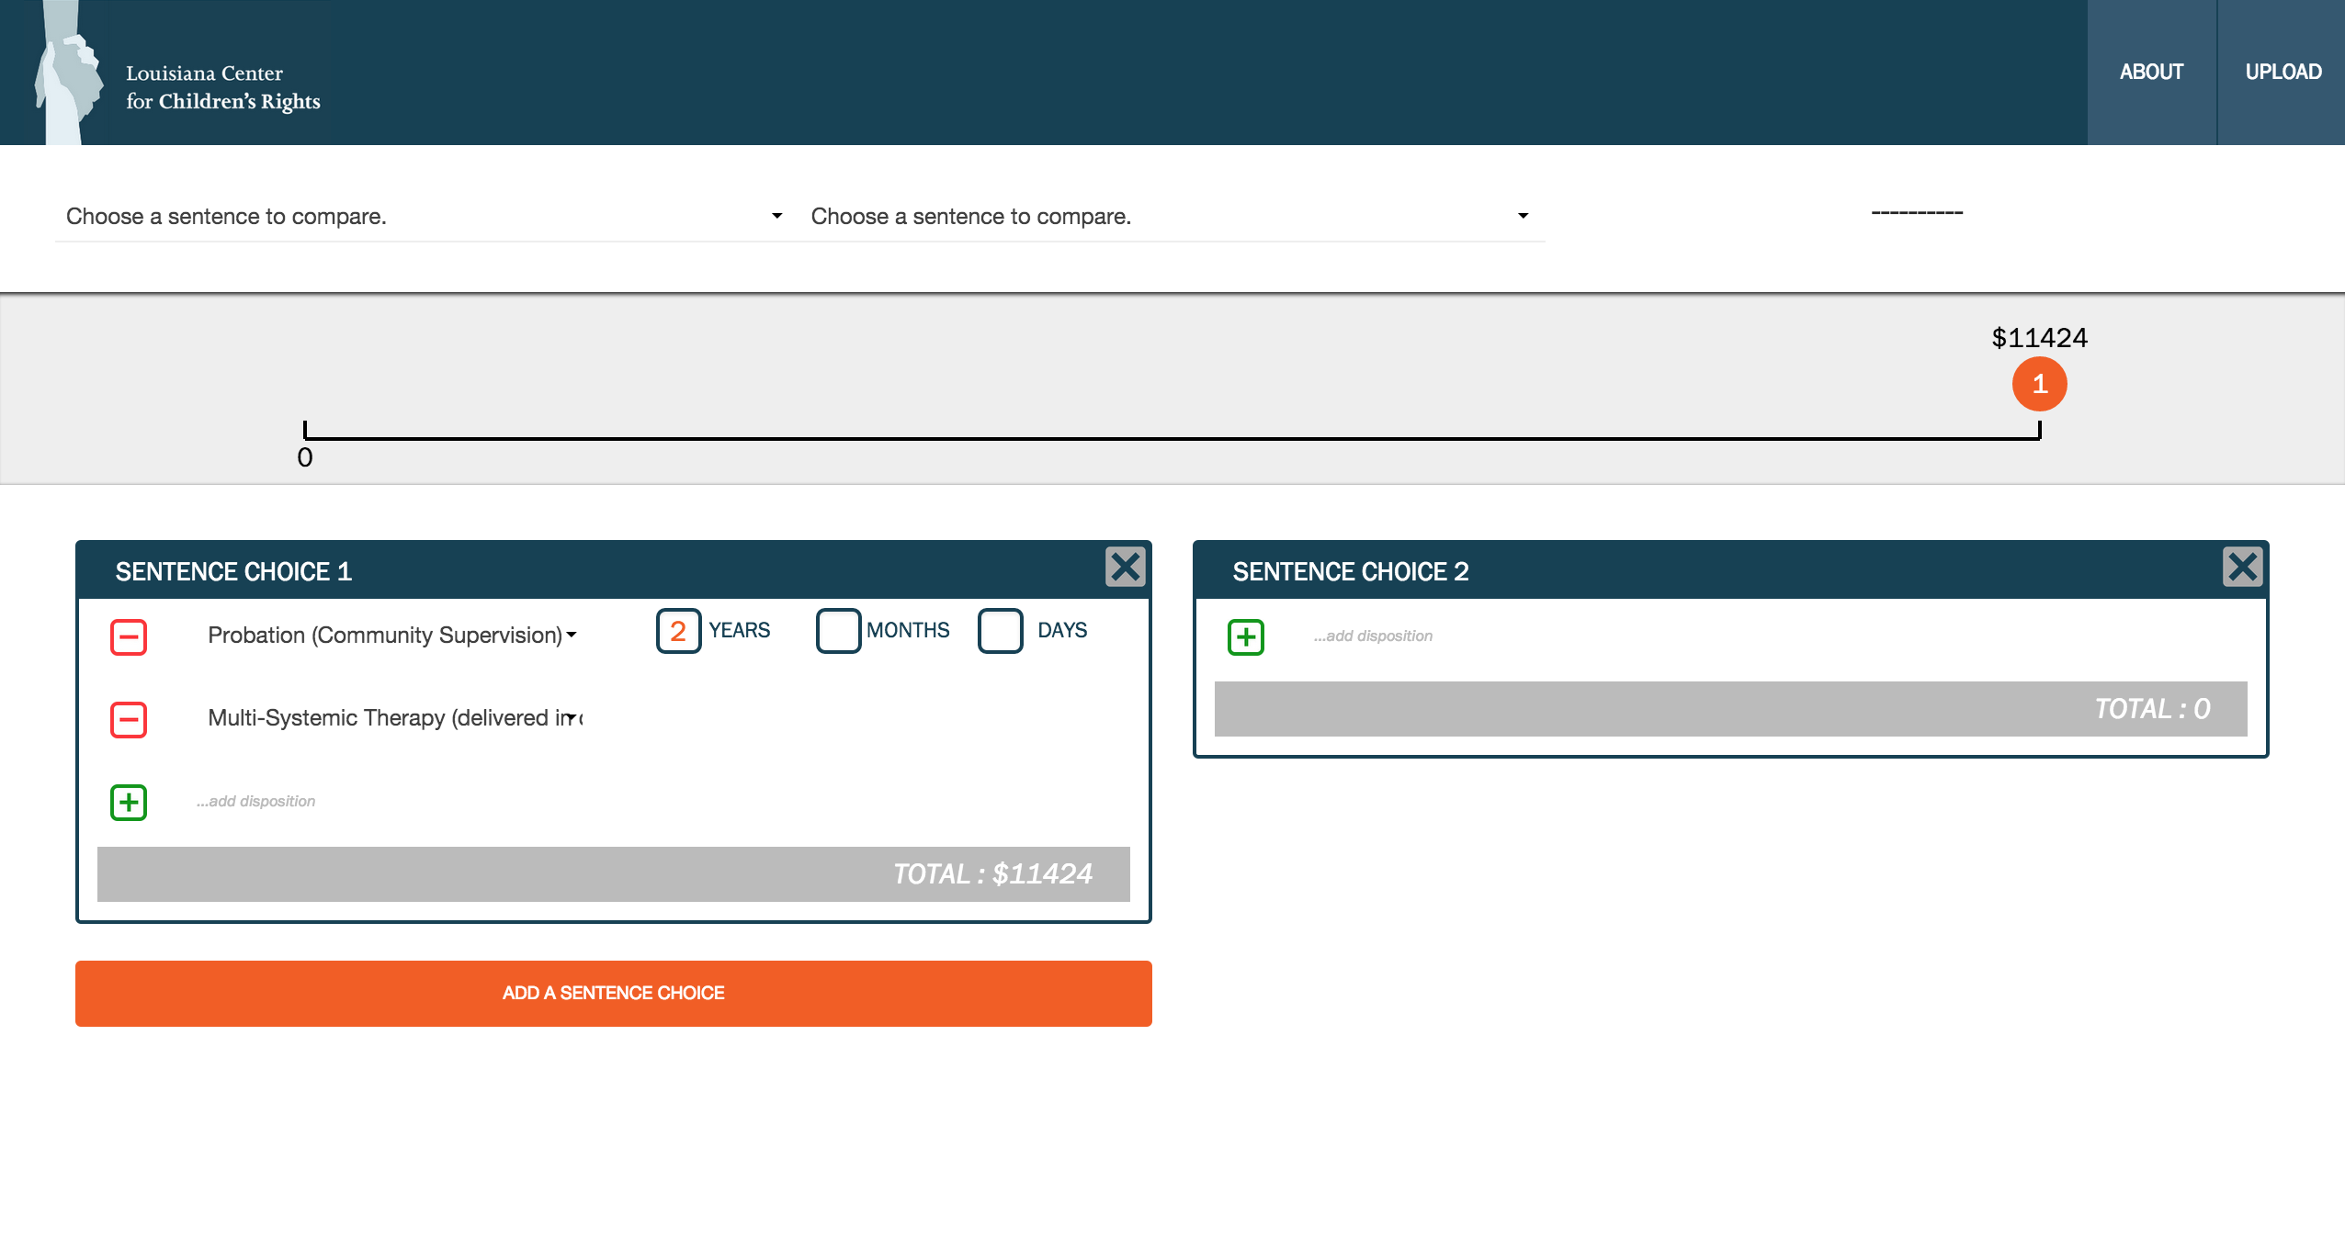Remove the Multi-Systemic Therapy disposition row

pos(129,719)
